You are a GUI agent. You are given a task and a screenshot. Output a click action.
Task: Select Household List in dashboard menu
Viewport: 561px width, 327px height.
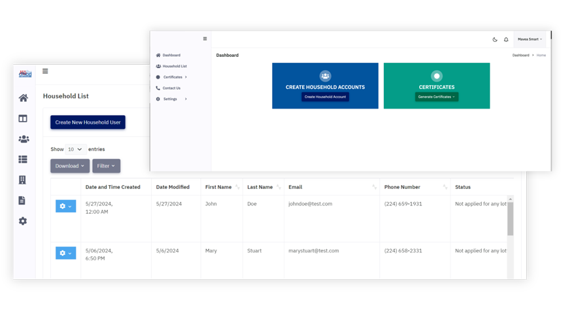point(175,66)
